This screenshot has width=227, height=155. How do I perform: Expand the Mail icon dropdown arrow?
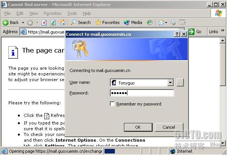166,22
